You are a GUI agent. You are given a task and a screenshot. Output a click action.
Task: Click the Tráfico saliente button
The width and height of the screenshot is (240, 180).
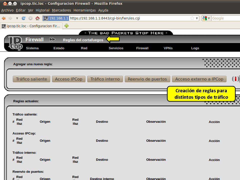31,79
